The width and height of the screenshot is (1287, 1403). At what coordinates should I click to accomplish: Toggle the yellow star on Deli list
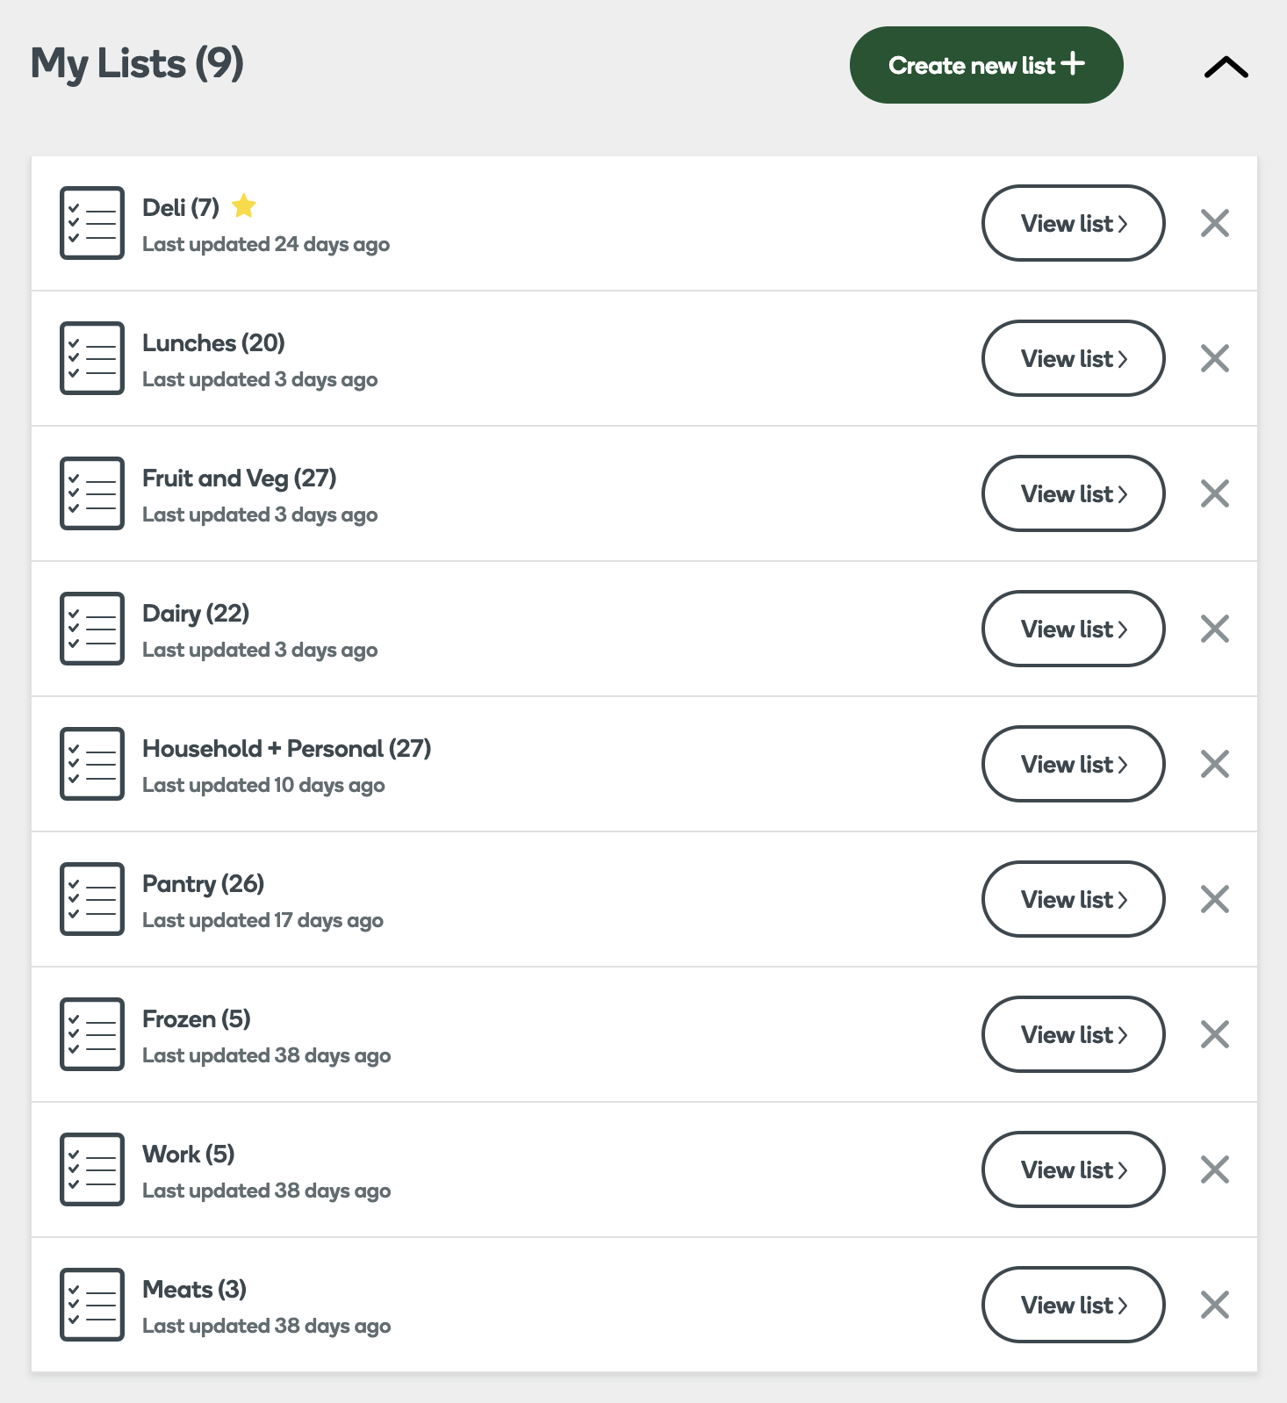[x=243, y=206]
